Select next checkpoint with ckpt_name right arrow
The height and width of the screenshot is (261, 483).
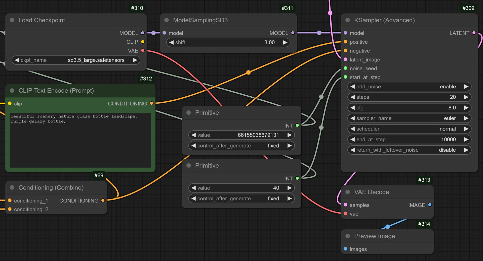coord(135,60)
